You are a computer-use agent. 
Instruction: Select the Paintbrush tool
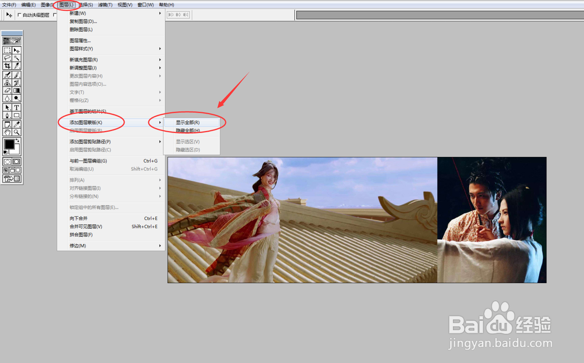coord(16,75)
